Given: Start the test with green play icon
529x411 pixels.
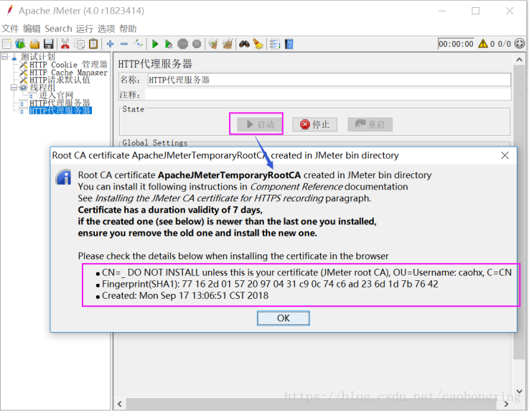Looking at the screenshot, I should pyautogui.click(x=155, y=44).
